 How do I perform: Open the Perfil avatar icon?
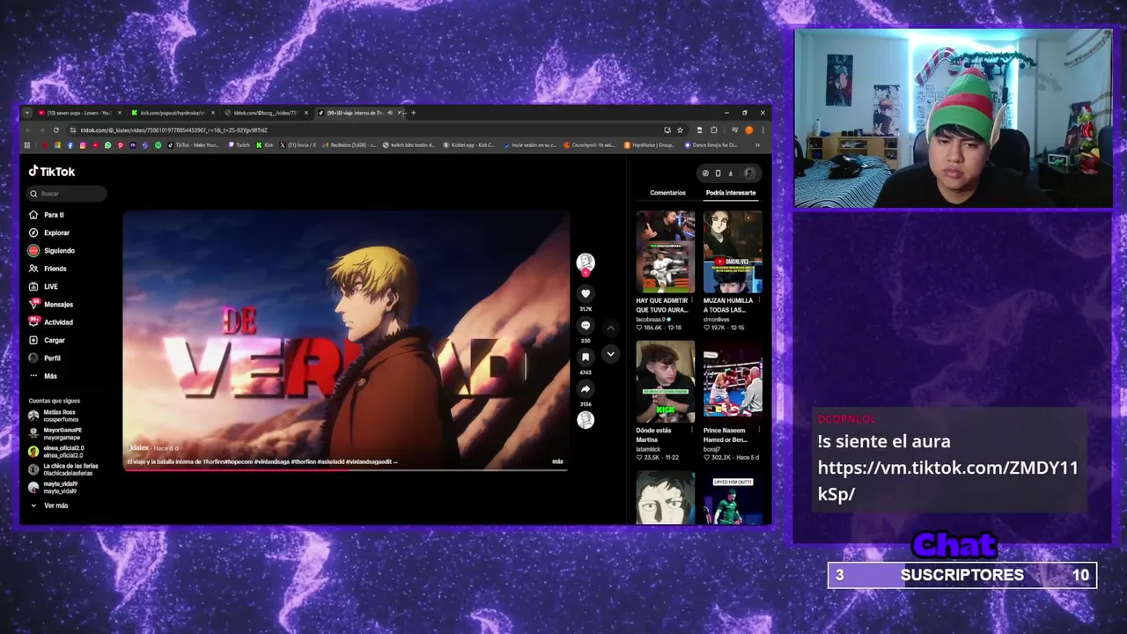point(33,358)
